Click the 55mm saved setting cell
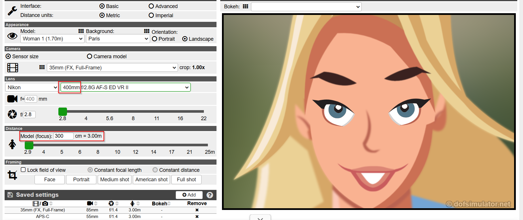This screenshot has width=523, height=220. pos(92,217)
